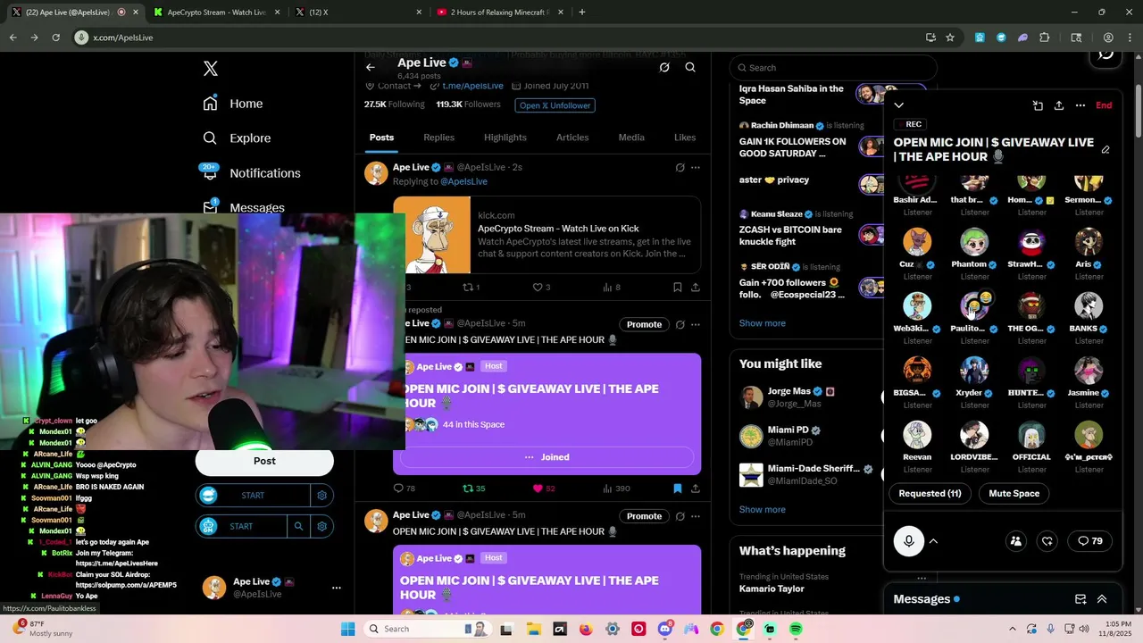Switch to the Highlights tab
This screenshot has height=643, width=1143.
pos(505,138)
